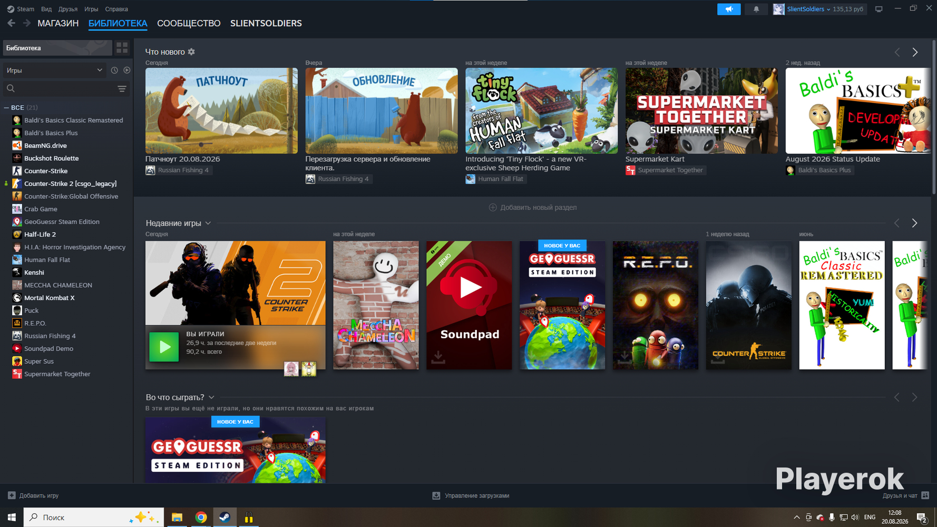937x527 pixels.
Task: Open Supermarket Together tag under Supermarket Kart
Action: 666,170
